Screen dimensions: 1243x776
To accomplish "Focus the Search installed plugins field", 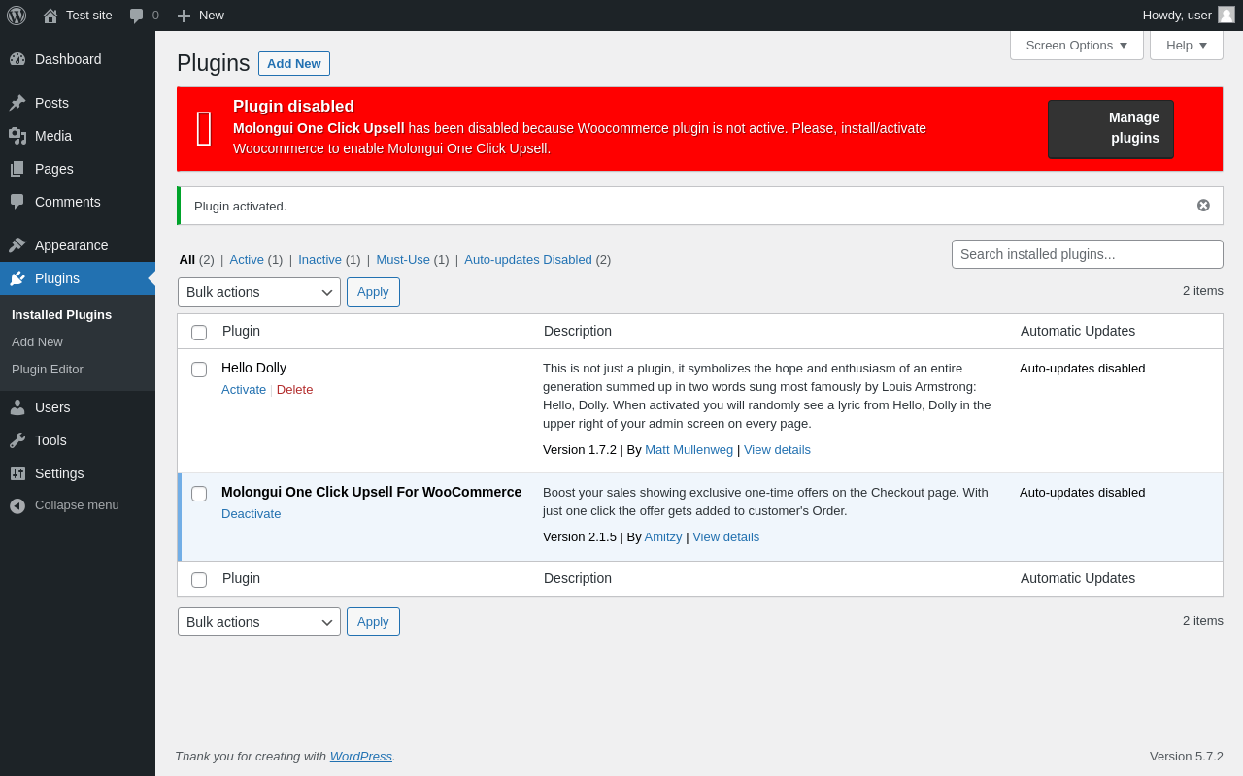I will tap(1088, 254).
